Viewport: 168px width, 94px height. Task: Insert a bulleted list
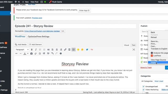40,50
